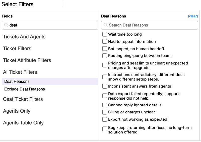Viewport: 201px width, 142px height.
Task: Check the Wait time too long box
Action: pyautogui.click(x=105, y=34)
